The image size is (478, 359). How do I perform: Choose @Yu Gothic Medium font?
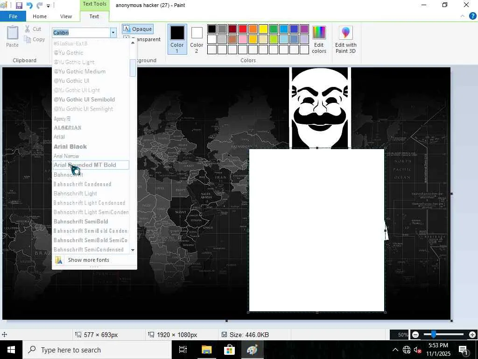pyautogui.click(x=91, y=72)
